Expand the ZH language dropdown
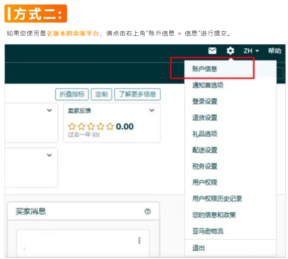 tap(251, 51)
